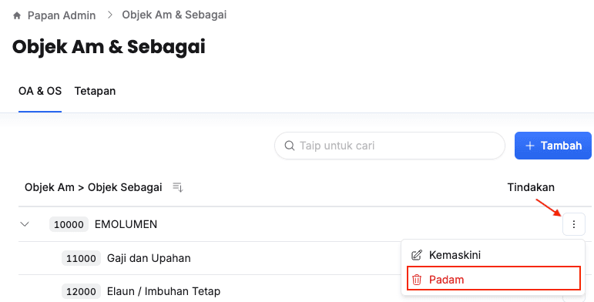Click the home icon in breadcrumb
The width and height of the screenshot is (594, 302).
17,15
